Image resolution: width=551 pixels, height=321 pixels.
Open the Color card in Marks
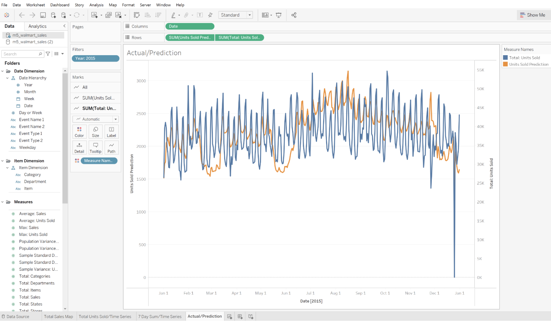click(x=79, y=132)
